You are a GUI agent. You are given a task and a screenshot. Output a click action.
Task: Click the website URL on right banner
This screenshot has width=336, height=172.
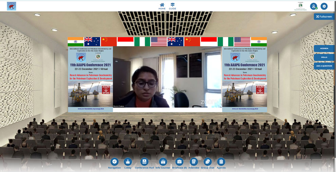pyautogui.click(x=245, y=109)
